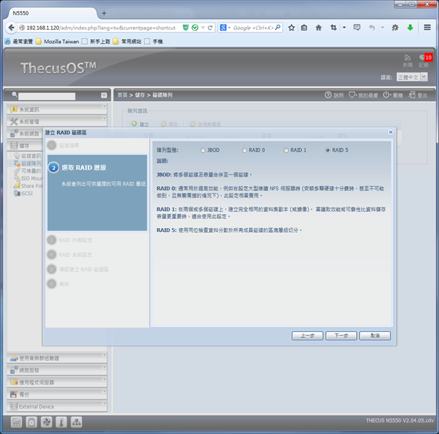Open the Mozilla Taiwan bookmark folder
The height and width of the screenshot is (434, 439).
[58, 41]
